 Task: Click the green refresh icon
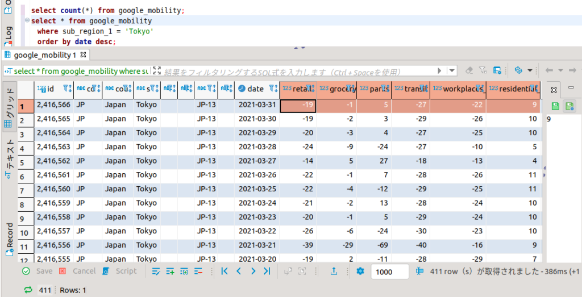(x=28, y=290)
